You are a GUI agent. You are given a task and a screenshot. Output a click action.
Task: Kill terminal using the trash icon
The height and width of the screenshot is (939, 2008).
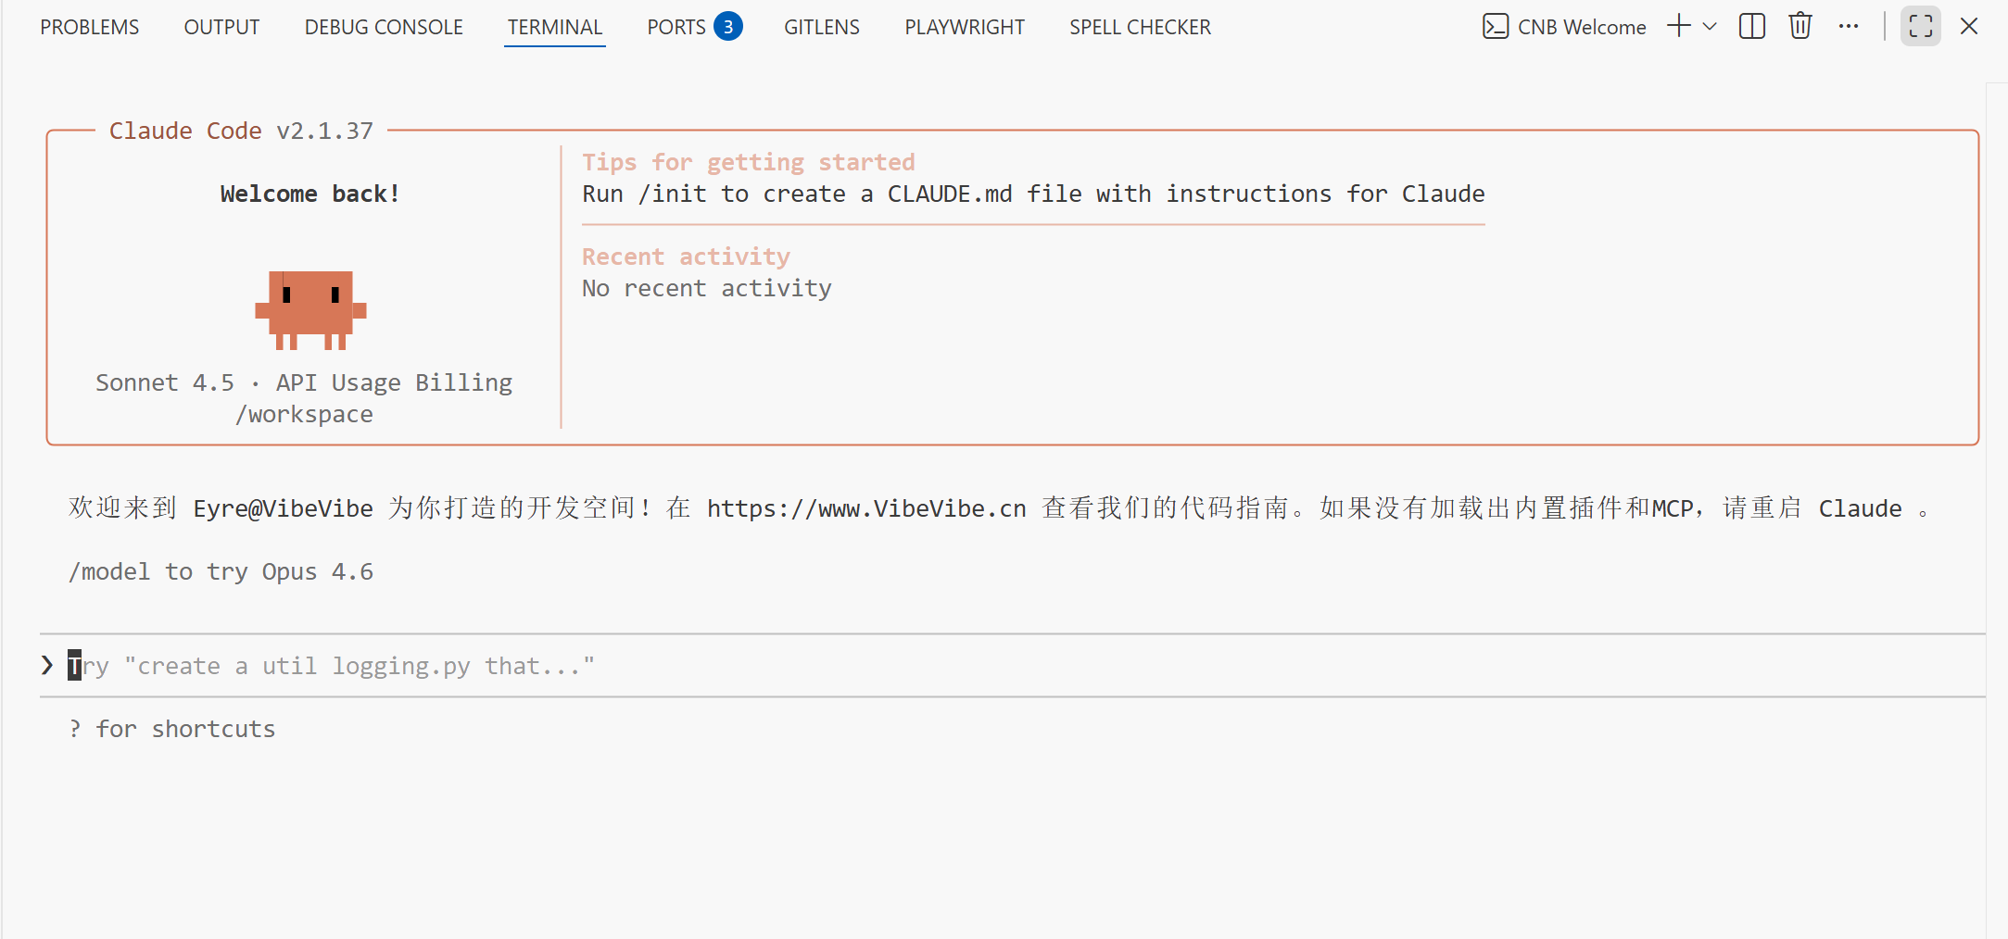[1800, 26]
